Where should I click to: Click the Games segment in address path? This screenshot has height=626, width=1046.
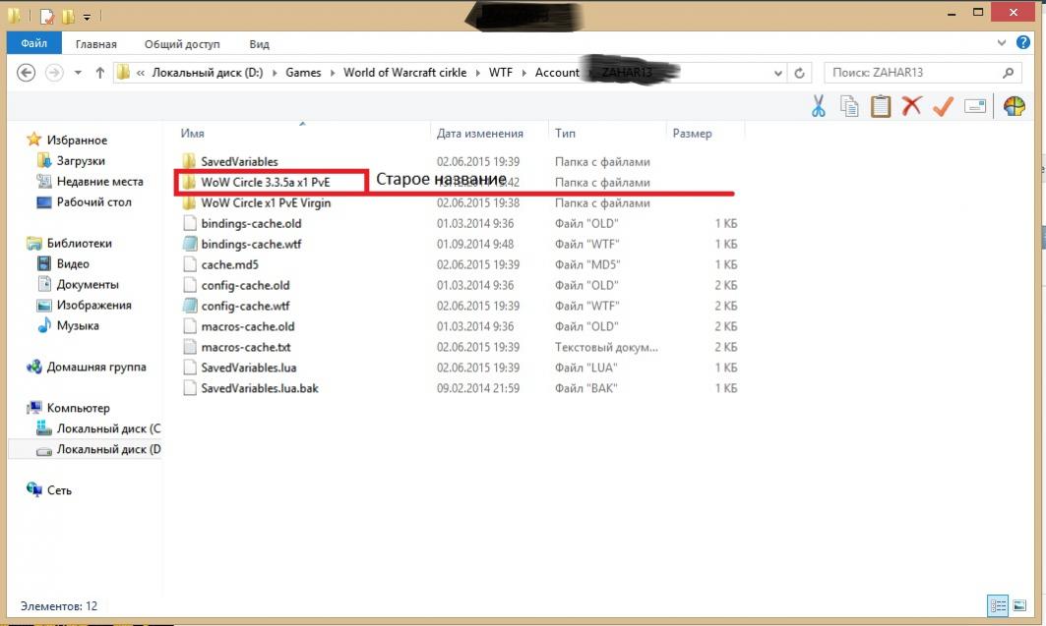(303, 73)
